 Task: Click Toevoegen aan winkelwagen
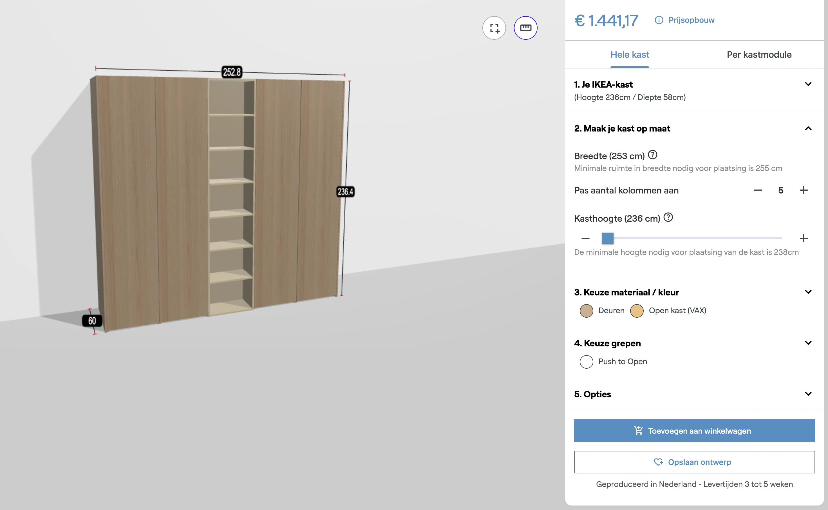[x=694, y=430]
